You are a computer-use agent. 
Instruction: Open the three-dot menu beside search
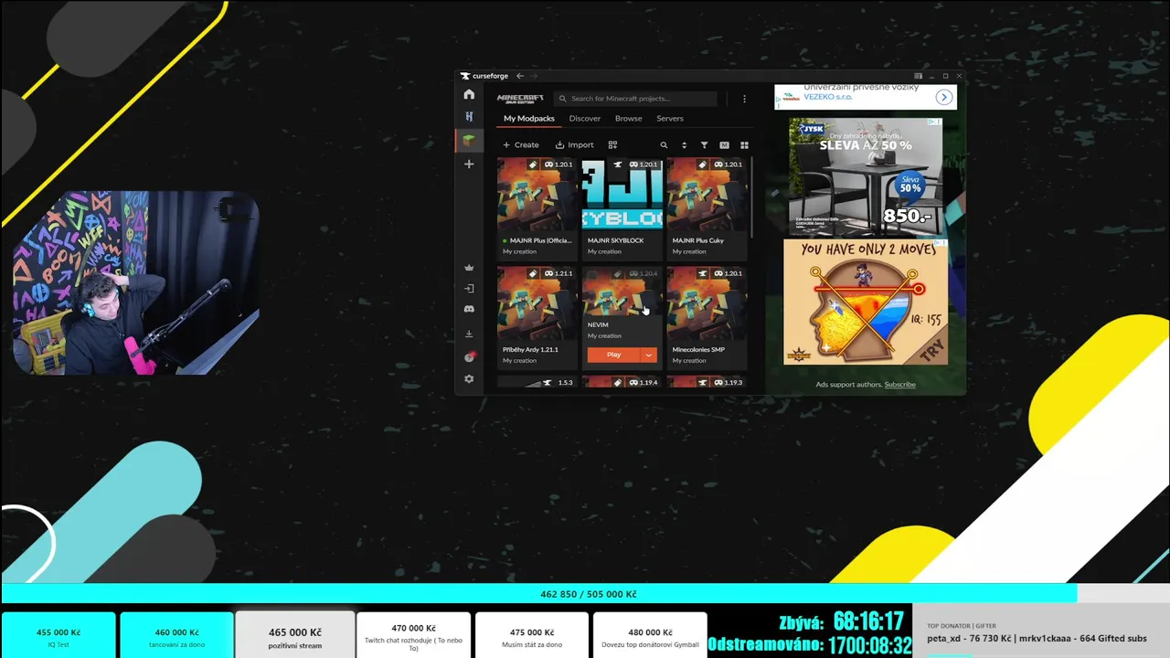point(744,99)
